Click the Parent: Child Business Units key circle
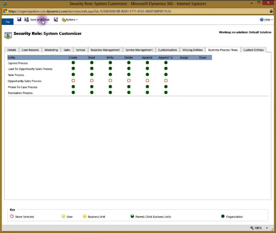Viewport: 276px width, 233px height. tap(132, 216)
